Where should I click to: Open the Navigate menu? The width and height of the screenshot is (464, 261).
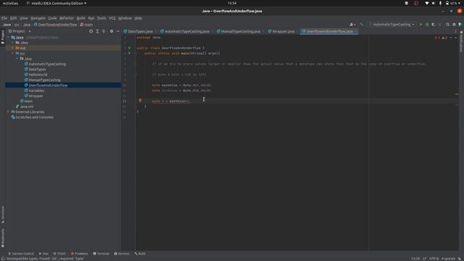(x=38, y=18)
